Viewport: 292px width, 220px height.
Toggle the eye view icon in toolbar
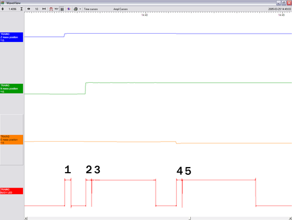click(x=29, y=9)
